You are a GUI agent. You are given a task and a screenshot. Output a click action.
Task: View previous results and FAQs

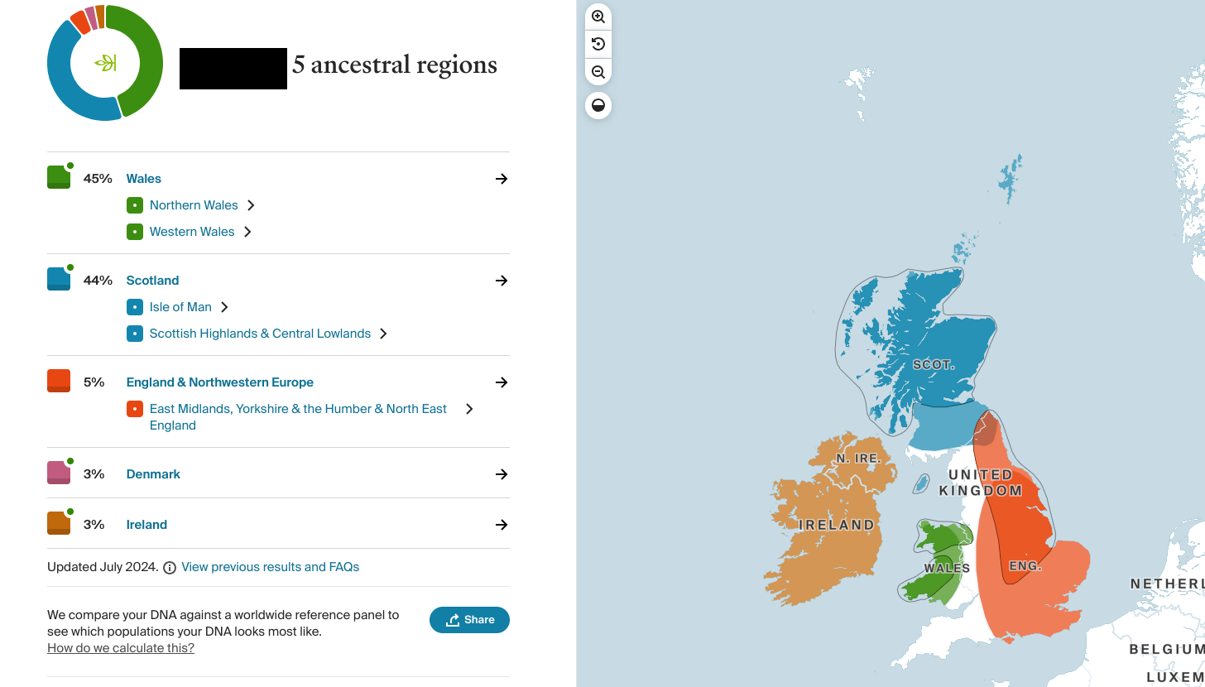click(x=270, y=567)
